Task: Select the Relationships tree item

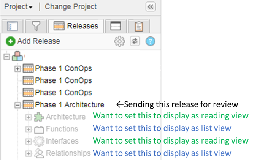Action: (68, 153)
